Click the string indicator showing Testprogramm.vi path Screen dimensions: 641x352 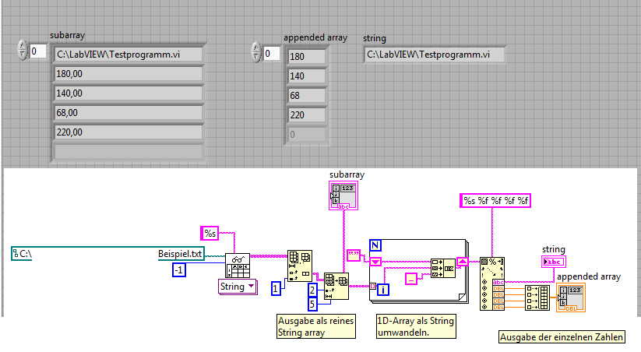tap(434, 55)
